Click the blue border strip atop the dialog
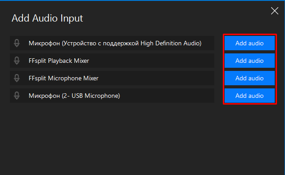285x175 pixels. [142, 0]
